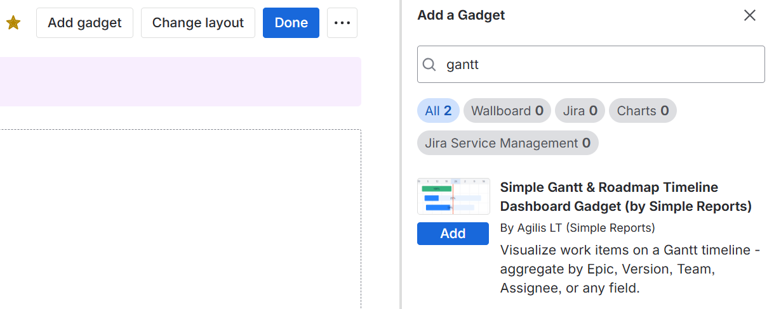Screen dimensions: 774x309
Task: Click the Gantt gadget preview thumbnail
Action: 453,197
